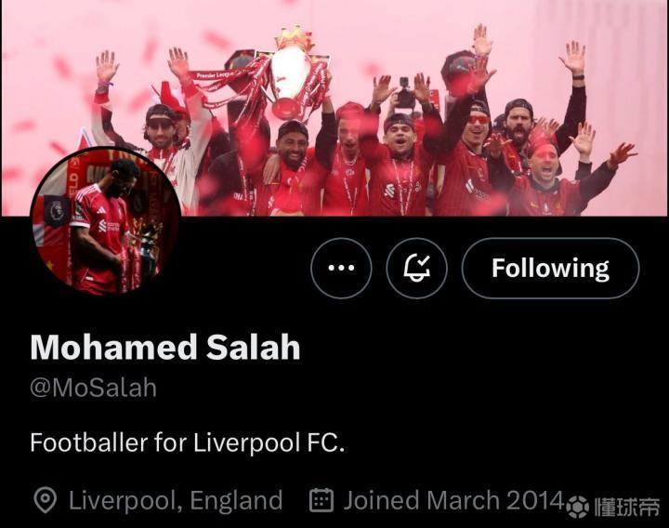
Task: Click the football watermark logo icon
Action: (x=578, y=508)
